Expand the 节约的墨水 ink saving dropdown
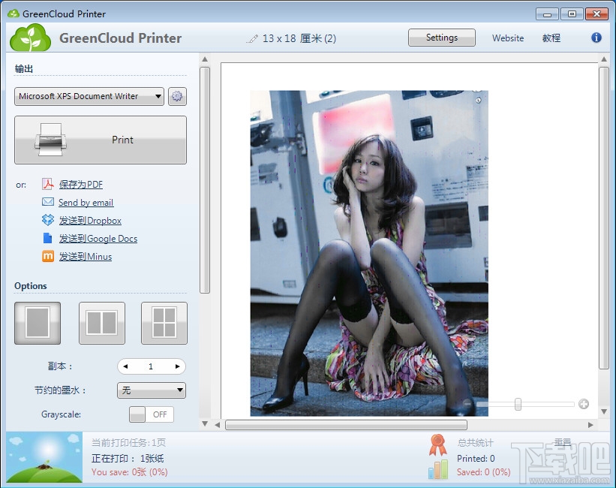Viewport: 616px width, 488px height. pos(152,390)
